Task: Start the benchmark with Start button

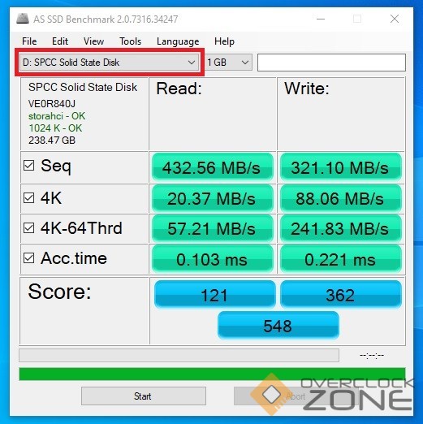Action: click(x=144, y=396)
